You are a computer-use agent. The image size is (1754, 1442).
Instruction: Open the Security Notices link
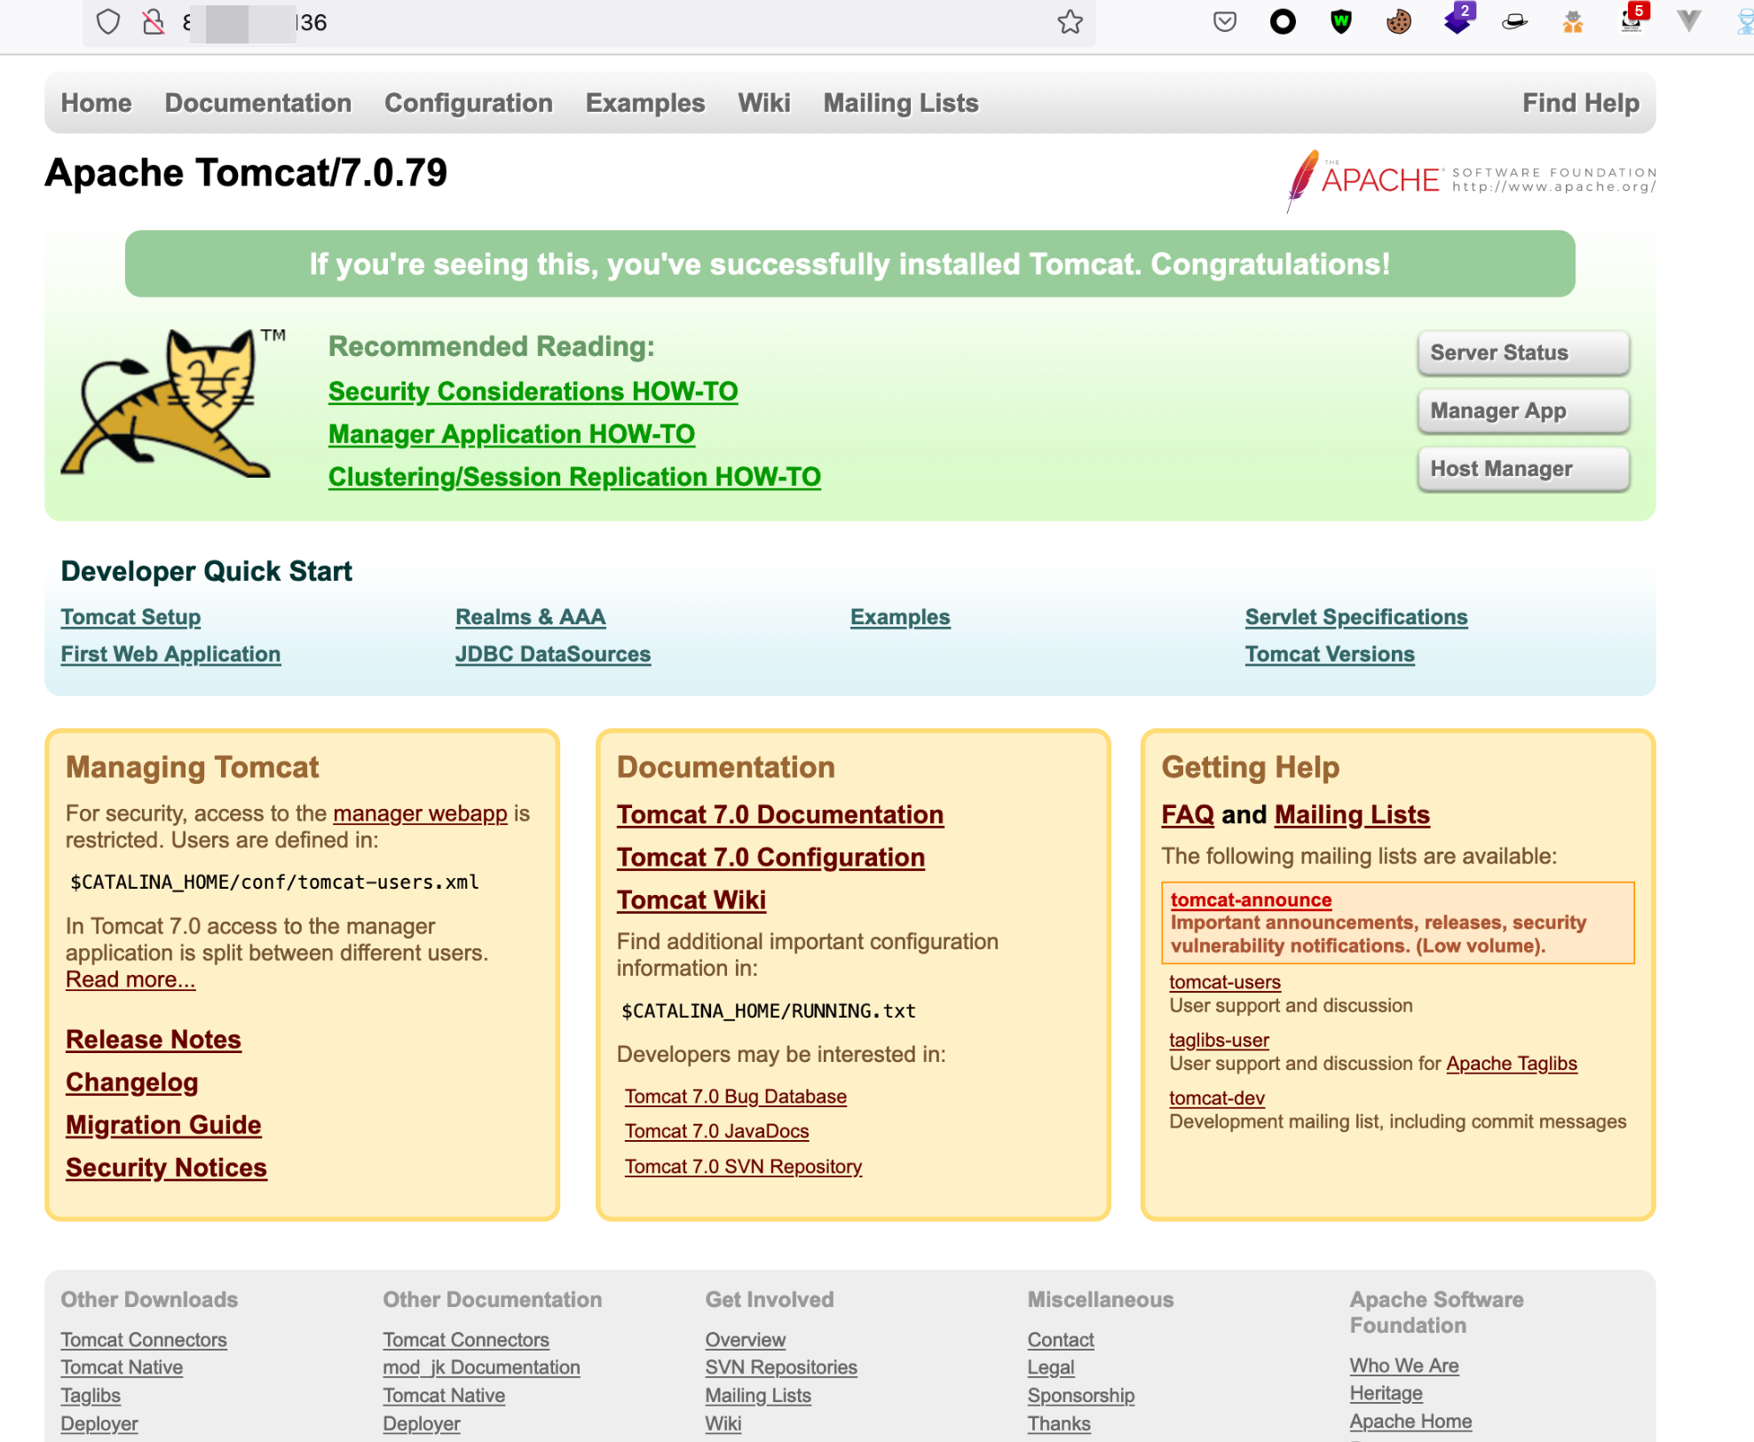tap(166, 1168)
